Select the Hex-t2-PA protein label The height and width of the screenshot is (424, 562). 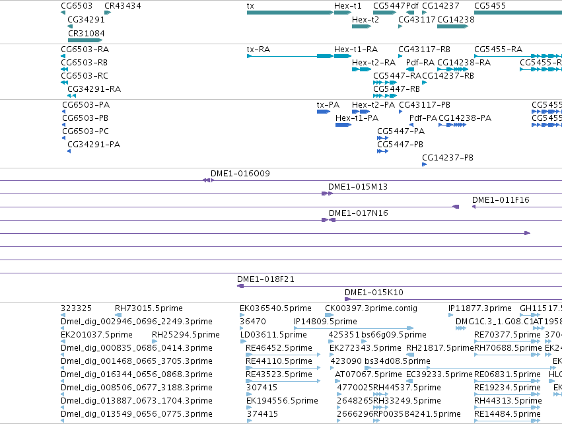tap(373, 104)
